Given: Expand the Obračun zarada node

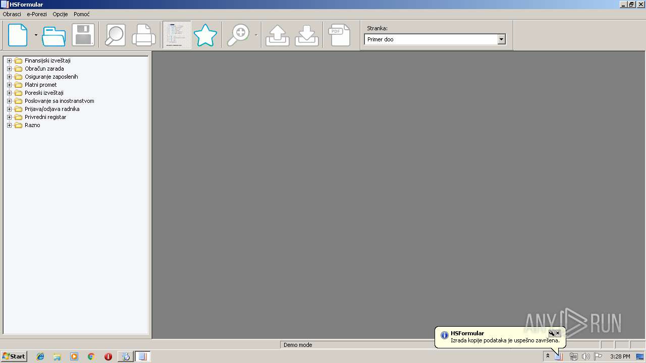Looking at the screenshot, I should (9, 69).
